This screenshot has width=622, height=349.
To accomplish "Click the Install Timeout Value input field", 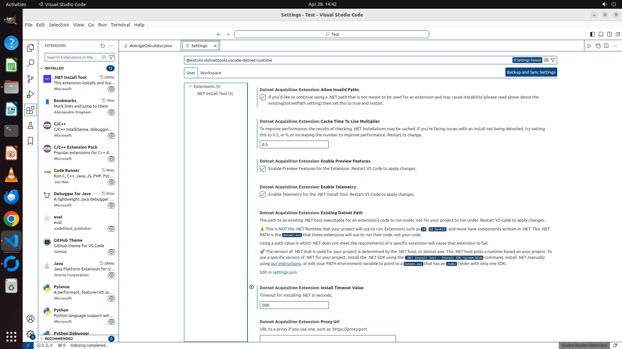I will [x=294, y=305].
